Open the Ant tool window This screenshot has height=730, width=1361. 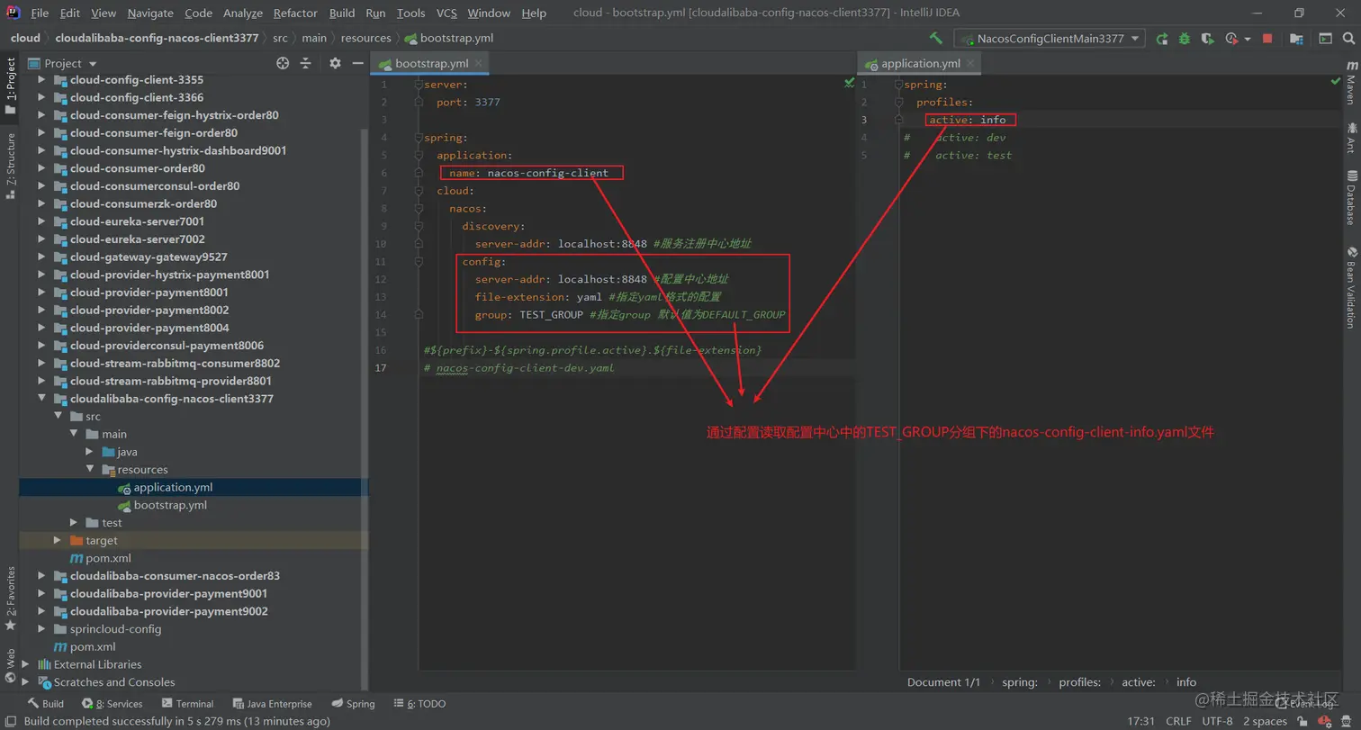point(1350,137)
